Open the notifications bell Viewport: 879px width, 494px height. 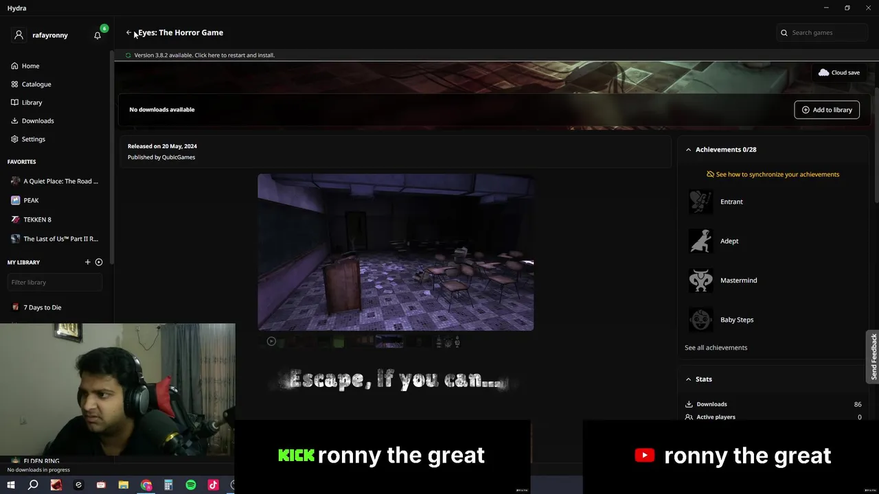98,35
